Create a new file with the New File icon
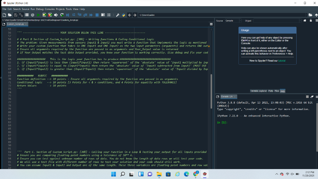 click(x=4, y=15)
